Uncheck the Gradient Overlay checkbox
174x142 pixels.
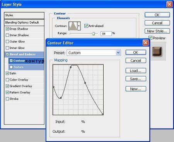[7, 86]
